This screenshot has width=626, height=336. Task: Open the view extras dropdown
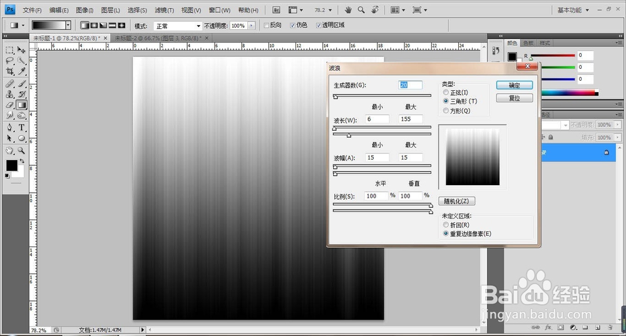(295, 10)
